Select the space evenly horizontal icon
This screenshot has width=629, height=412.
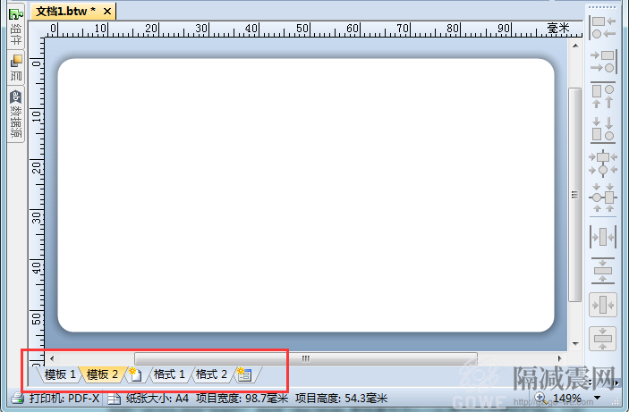[603, 237]
